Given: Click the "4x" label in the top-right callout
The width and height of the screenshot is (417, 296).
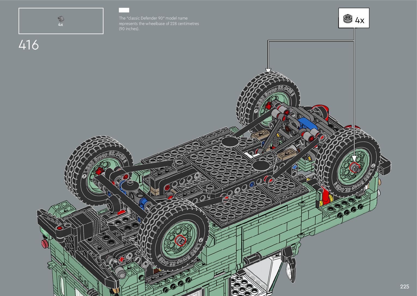Looking at the screenshot, I should [360, 20].
